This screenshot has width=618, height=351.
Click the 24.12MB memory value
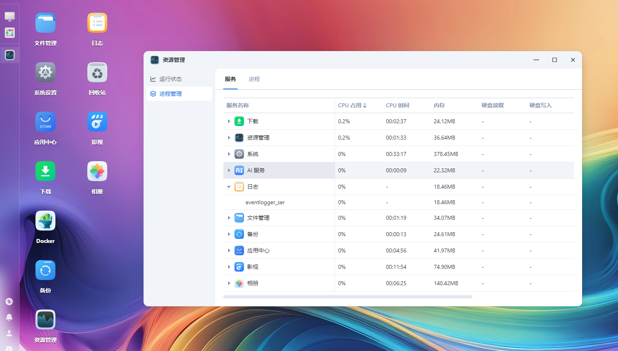coord(445,121)
